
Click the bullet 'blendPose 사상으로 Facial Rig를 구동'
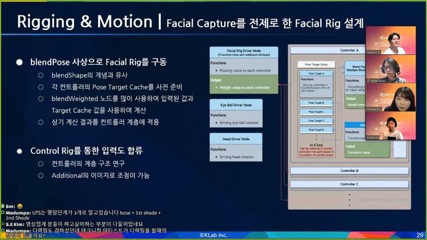(x=98, y=62)
